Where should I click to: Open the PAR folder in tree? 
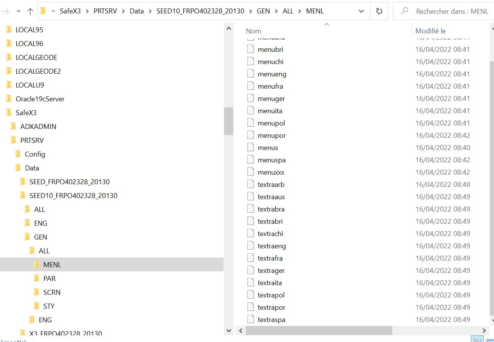(x=49, y=279)
